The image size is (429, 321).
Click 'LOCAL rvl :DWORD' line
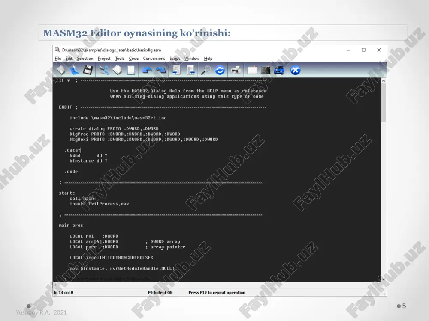(x=94, y=236)
